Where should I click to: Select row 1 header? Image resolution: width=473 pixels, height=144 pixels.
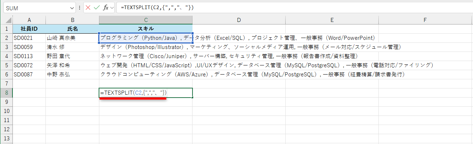tap(6, 29)
